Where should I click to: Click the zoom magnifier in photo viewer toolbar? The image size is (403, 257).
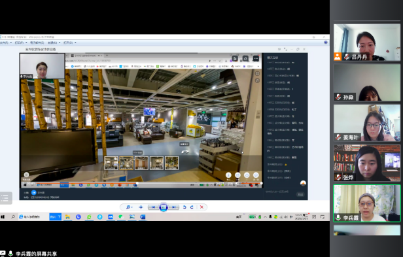click(128, 207)
